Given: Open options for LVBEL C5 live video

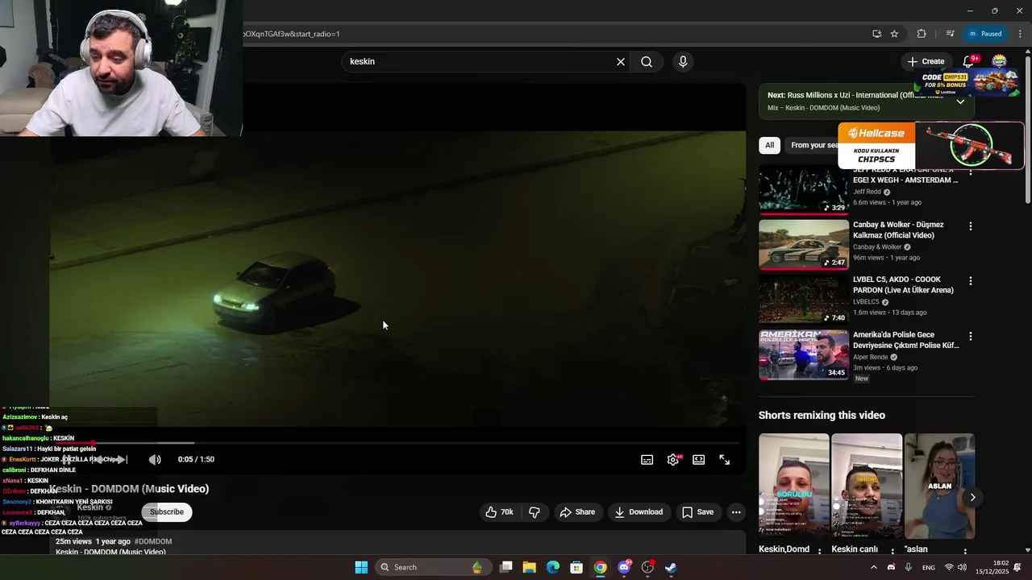Looking at the screenshot, I should (x=970, y=281).
